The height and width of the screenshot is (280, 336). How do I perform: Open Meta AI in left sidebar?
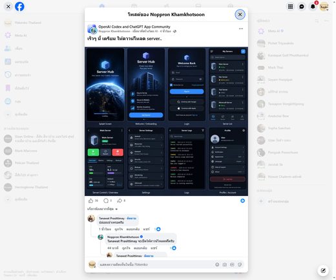tap(21, 35)
